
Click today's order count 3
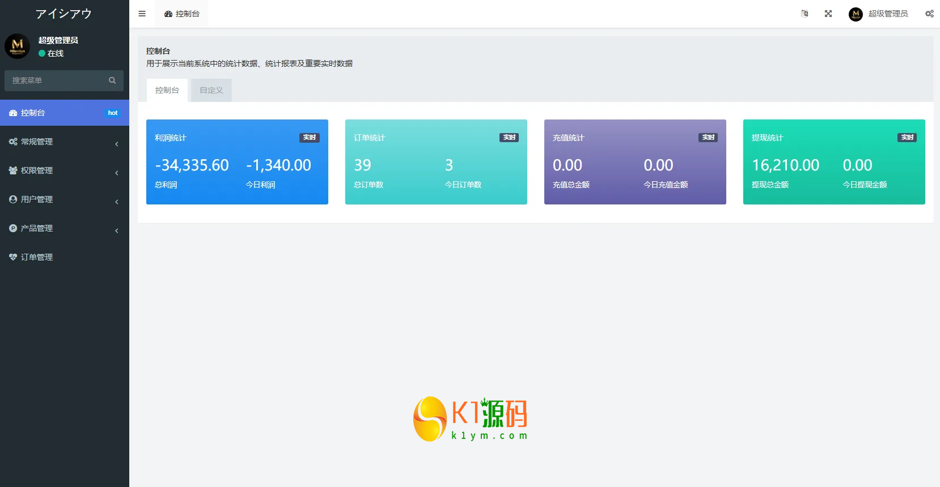(x=449, y=165)
